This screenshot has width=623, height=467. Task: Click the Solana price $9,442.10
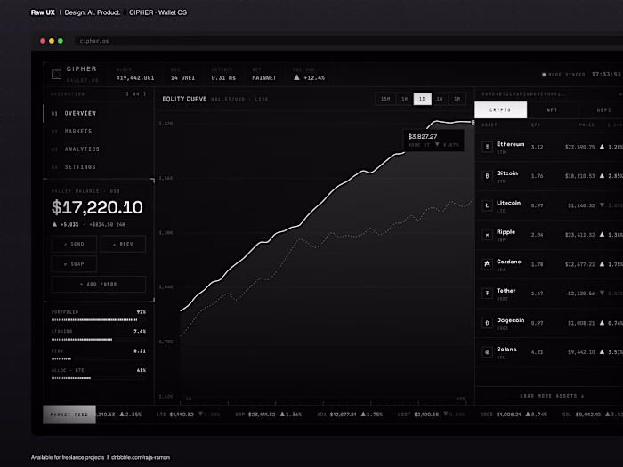click(x=581, y=352)
